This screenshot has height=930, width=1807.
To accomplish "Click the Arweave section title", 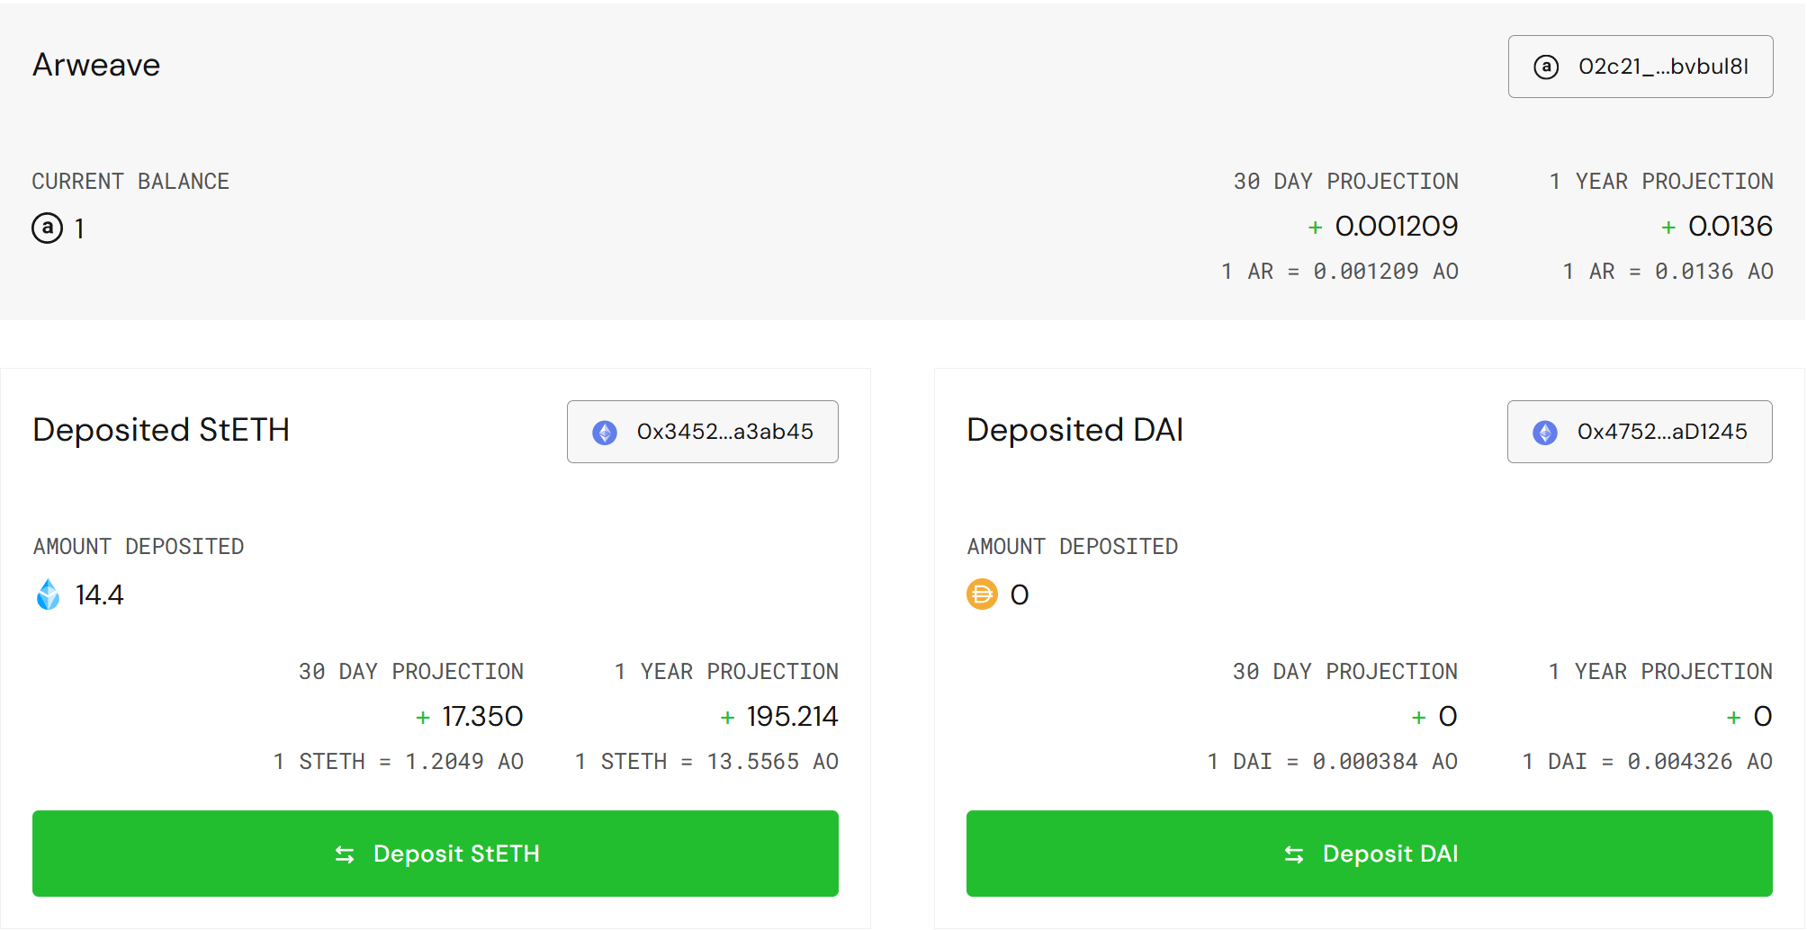I will coord(95,65).
